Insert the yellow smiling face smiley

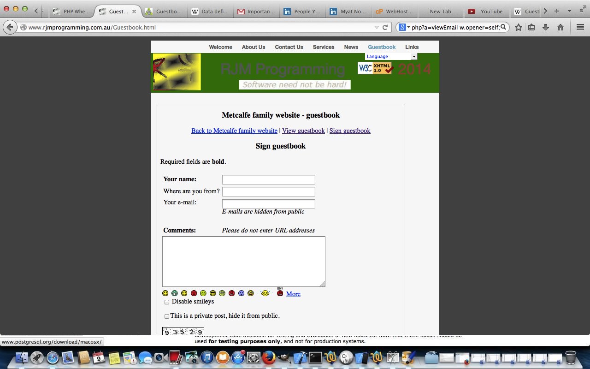(165, 293)
